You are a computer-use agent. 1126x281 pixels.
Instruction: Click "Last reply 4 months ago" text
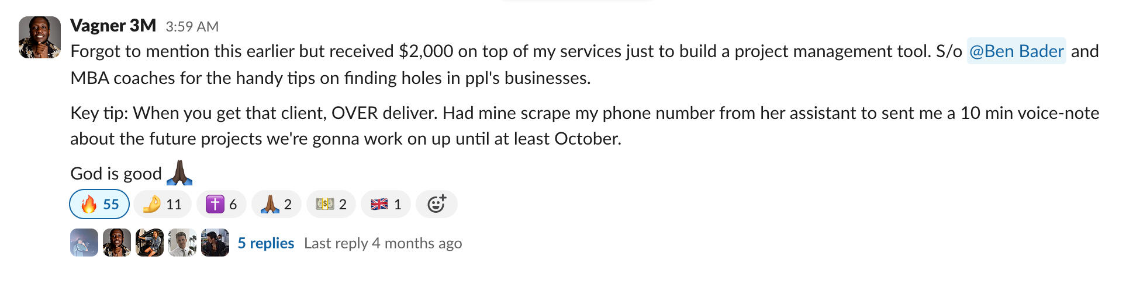click(x=382, y=243)
